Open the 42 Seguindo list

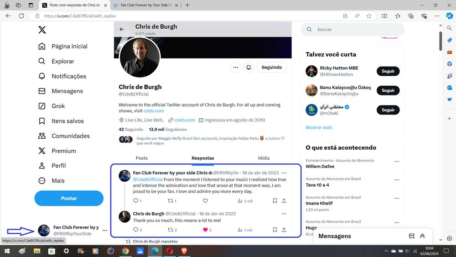[x=130, y=130]
